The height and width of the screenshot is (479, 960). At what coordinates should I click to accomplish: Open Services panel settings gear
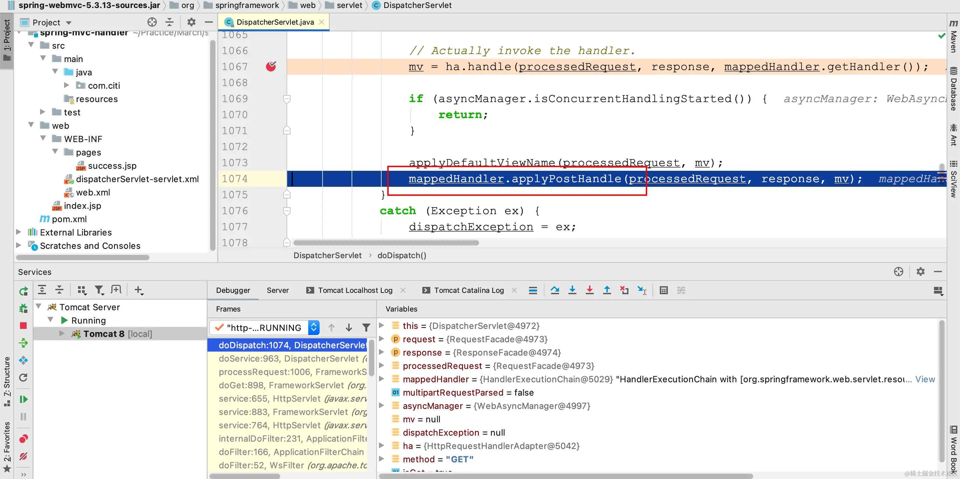921,272
